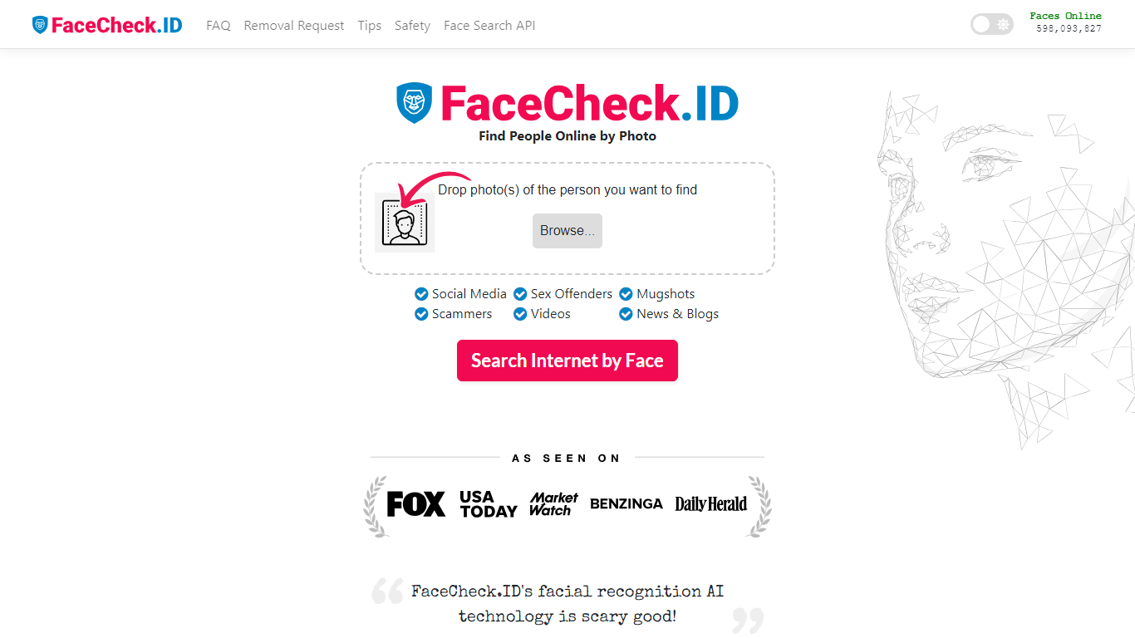
Task: Click the FaceCheck.ID shield logo in header
Action: (40, 25)
